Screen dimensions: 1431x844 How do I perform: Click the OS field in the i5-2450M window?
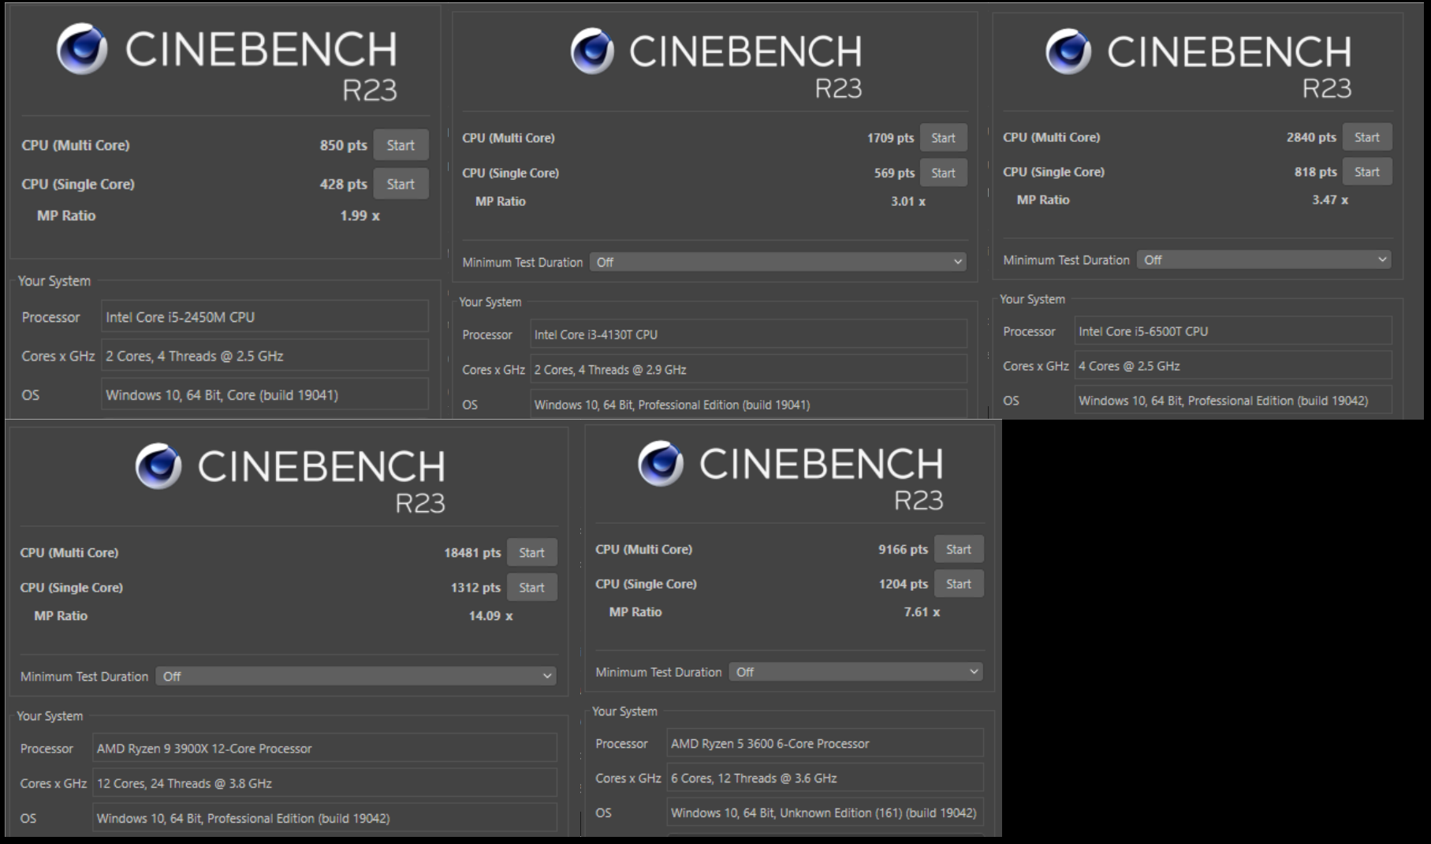pos(265,394)
